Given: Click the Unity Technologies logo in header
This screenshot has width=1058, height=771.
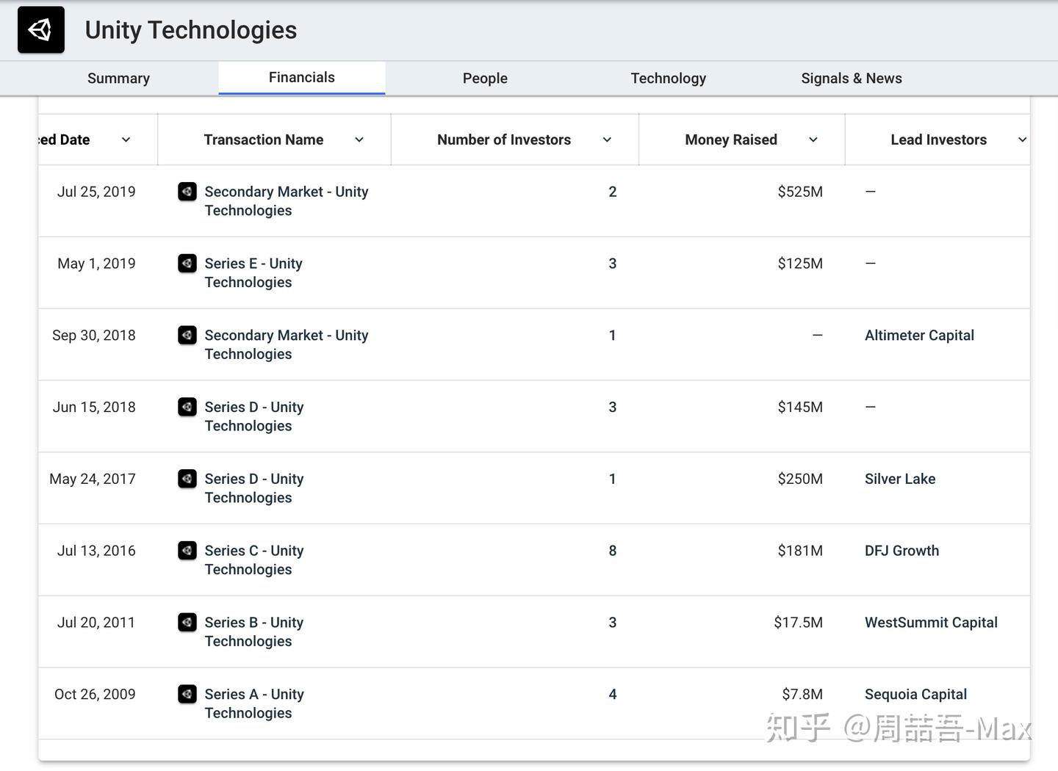Looking at the screenshot, I should tap(41, 30).
